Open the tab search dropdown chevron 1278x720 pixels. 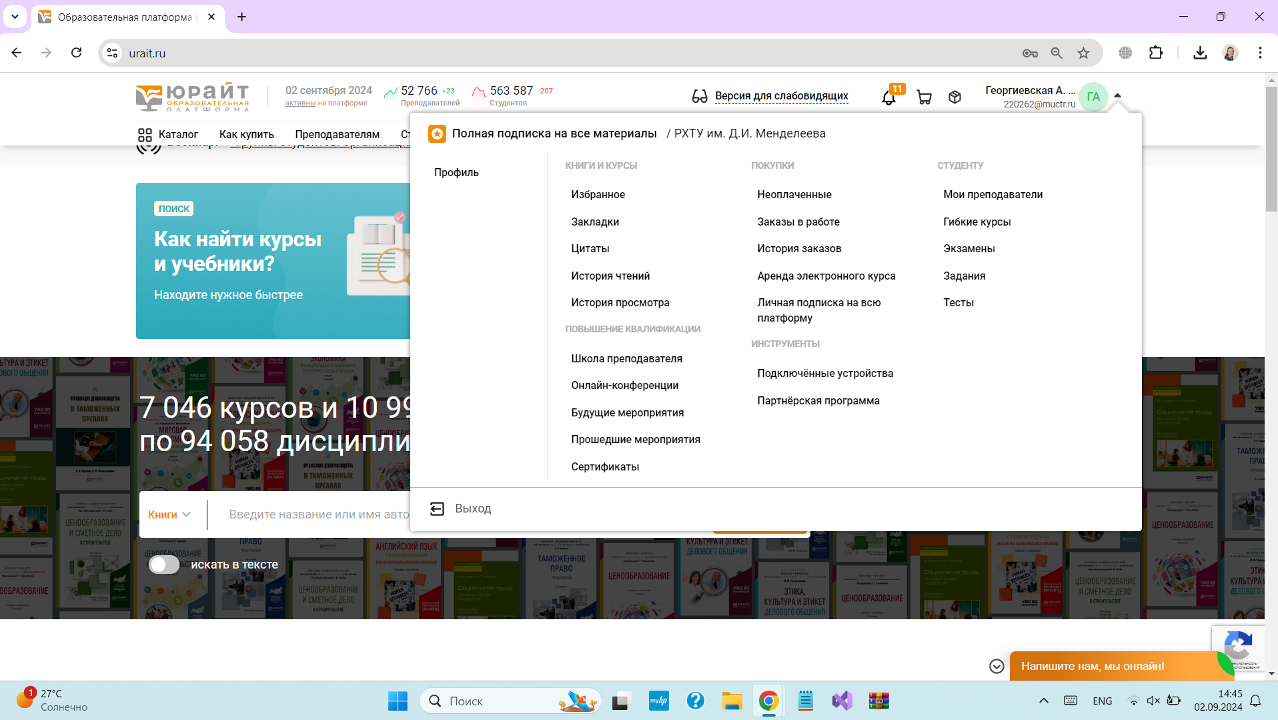(15, 17)
